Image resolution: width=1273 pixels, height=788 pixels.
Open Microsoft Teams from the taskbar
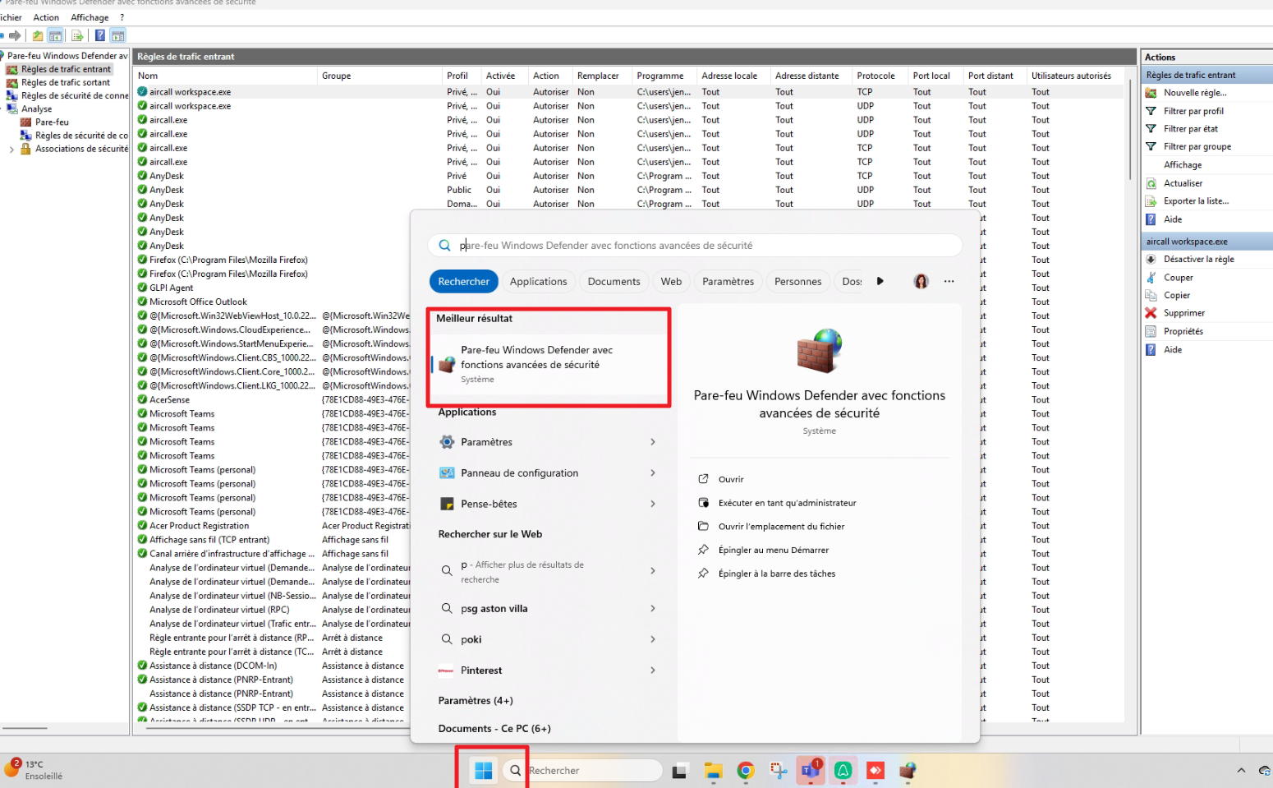point(811,771)
